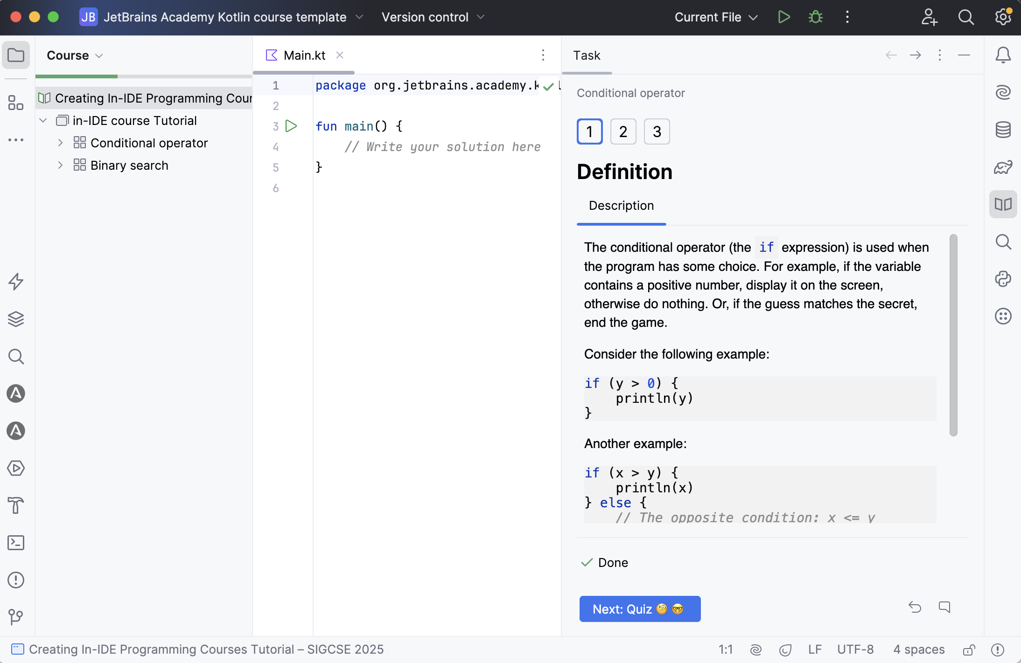1021x663 pixels.
Task: Open the AI Assistant spiral icon in right sidebar
Action: 1003,92
